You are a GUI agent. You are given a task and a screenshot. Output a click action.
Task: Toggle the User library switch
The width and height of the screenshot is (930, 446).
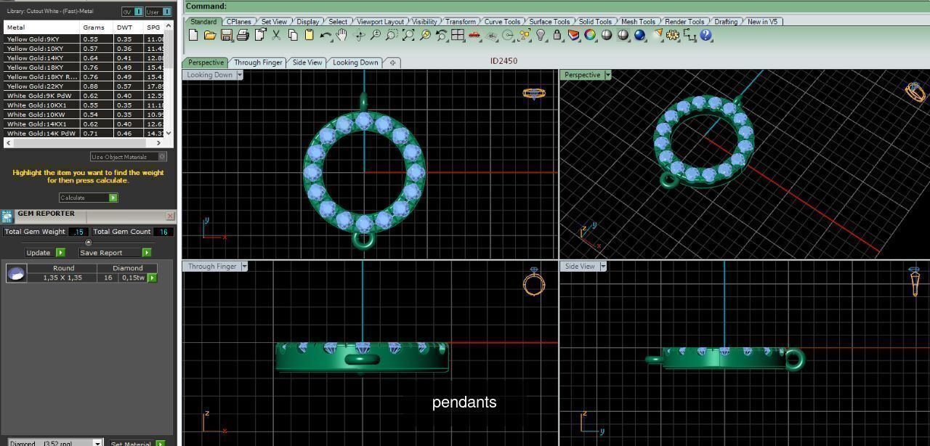point(158,12)
